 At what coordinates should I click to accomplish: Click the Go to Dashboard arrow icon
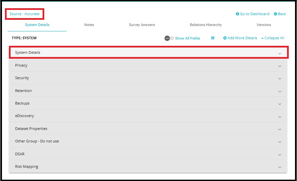(237, 14)
